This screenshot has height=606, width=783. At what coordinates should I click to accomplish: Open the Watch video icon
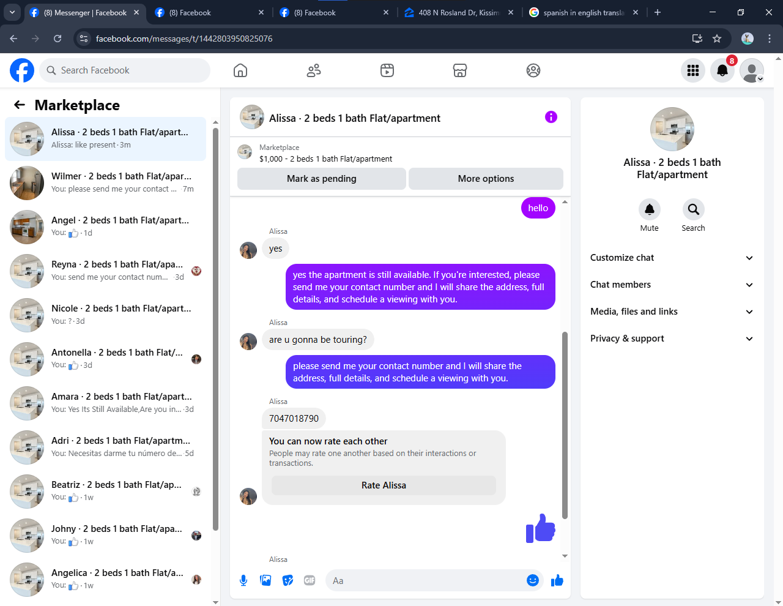click(387, 70)
